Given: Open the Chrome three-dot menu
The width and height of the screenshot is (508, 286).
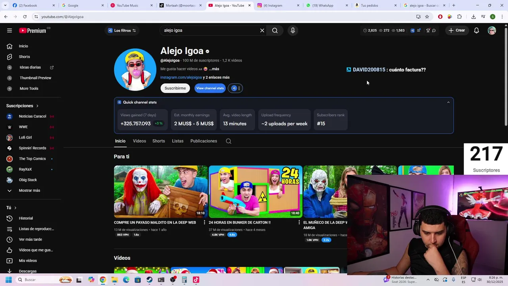Looking at the screenshot, I should 502,17.
